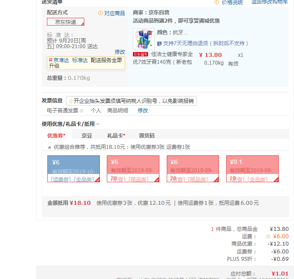
Task: Switch to the 礼品卡 tab
Action: [x=116, y=136]
